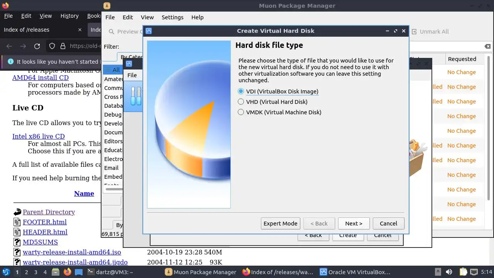Go forward in Firefox
494x278 pixels.
(23, 46)
